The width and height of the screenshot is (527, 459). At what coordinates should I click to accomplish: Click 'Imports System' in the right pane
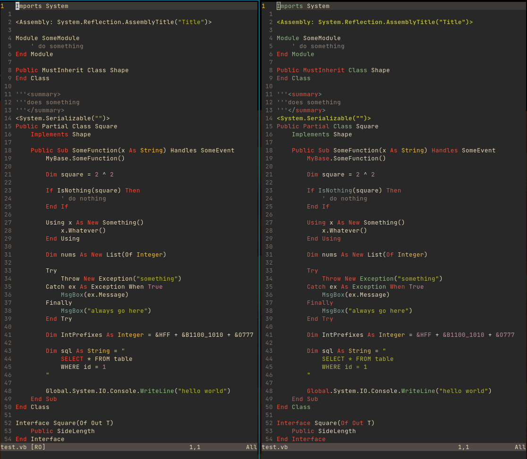pyautogui.click(x=303, y=6)
